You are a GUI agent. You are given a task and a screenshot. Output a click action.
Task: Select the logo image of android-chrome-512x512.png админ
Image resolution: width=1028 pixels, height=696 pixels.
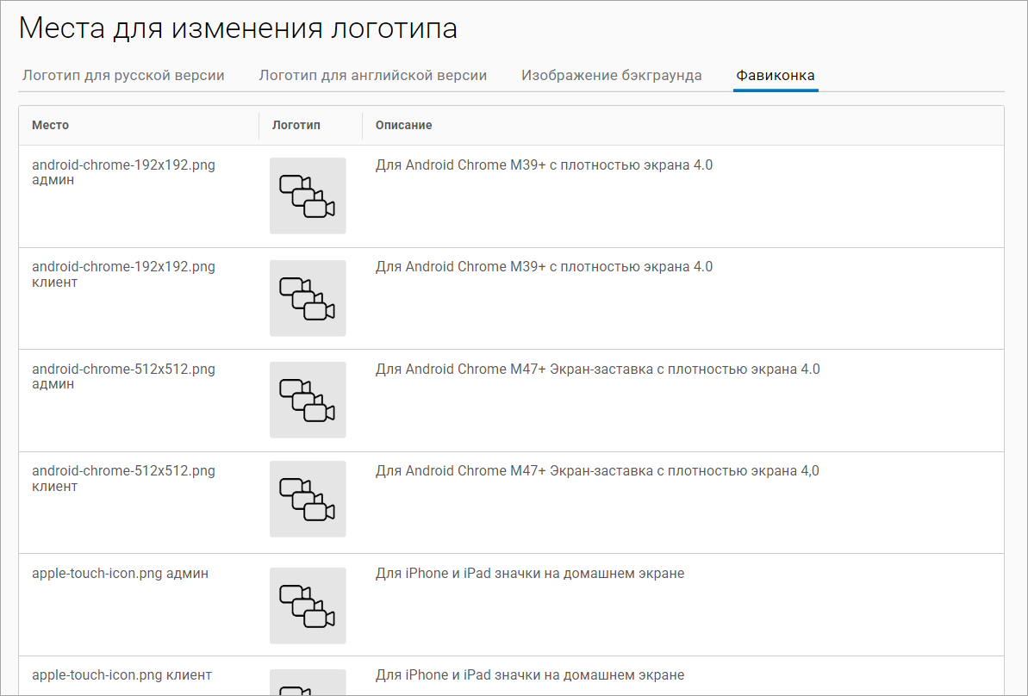[x=307, y=400]
